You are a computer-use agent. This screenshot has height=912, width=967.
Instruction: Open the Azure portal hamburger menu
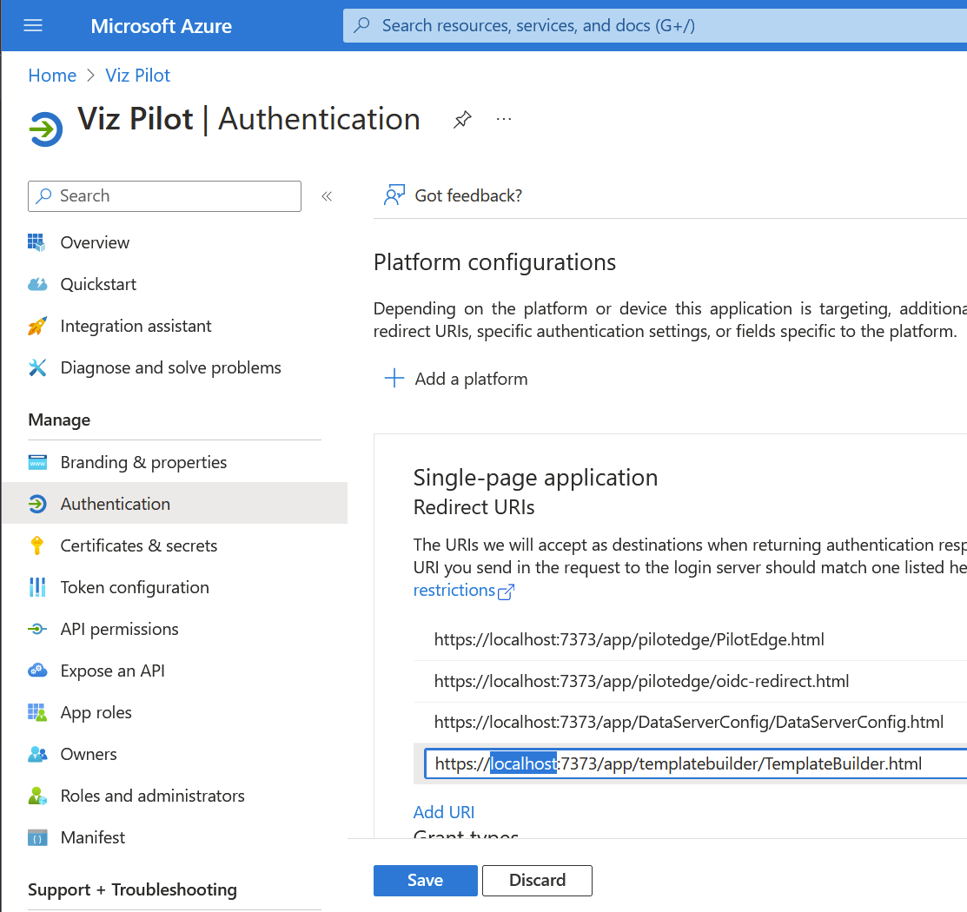pyautogui.click(x=33, y=25)
